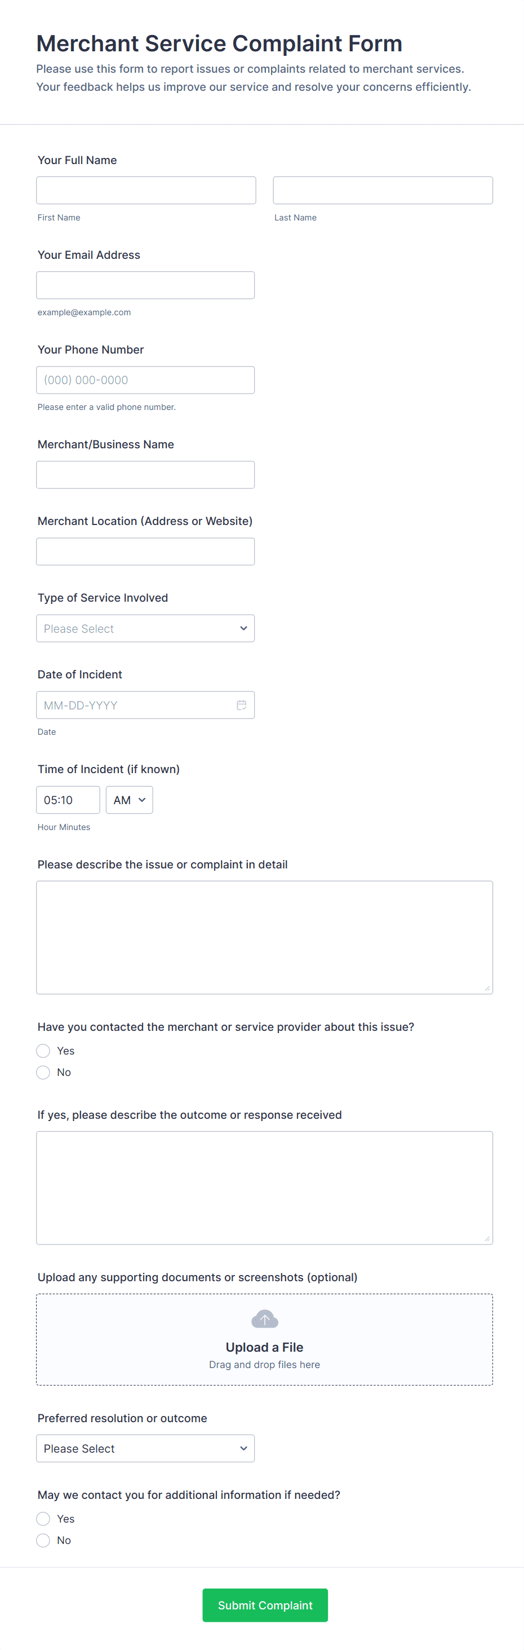Expand the AM/PM time selector
Screen dimensions: 524x1650
(129, 800)
